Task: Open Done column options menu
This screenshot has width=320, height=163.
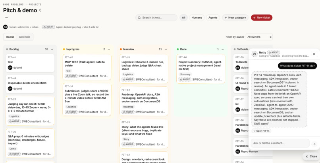Action: 223,49
